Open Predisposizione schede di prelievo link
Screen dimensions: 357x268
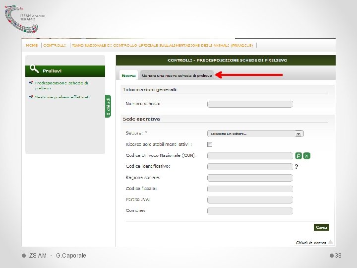pyautogui.click(x=61, y=85)
